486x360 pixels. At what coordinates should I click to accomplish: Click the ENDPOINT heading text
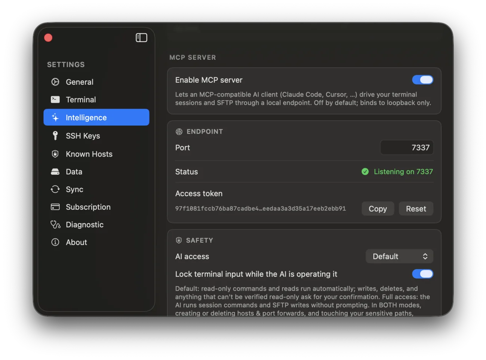point(205,132)
